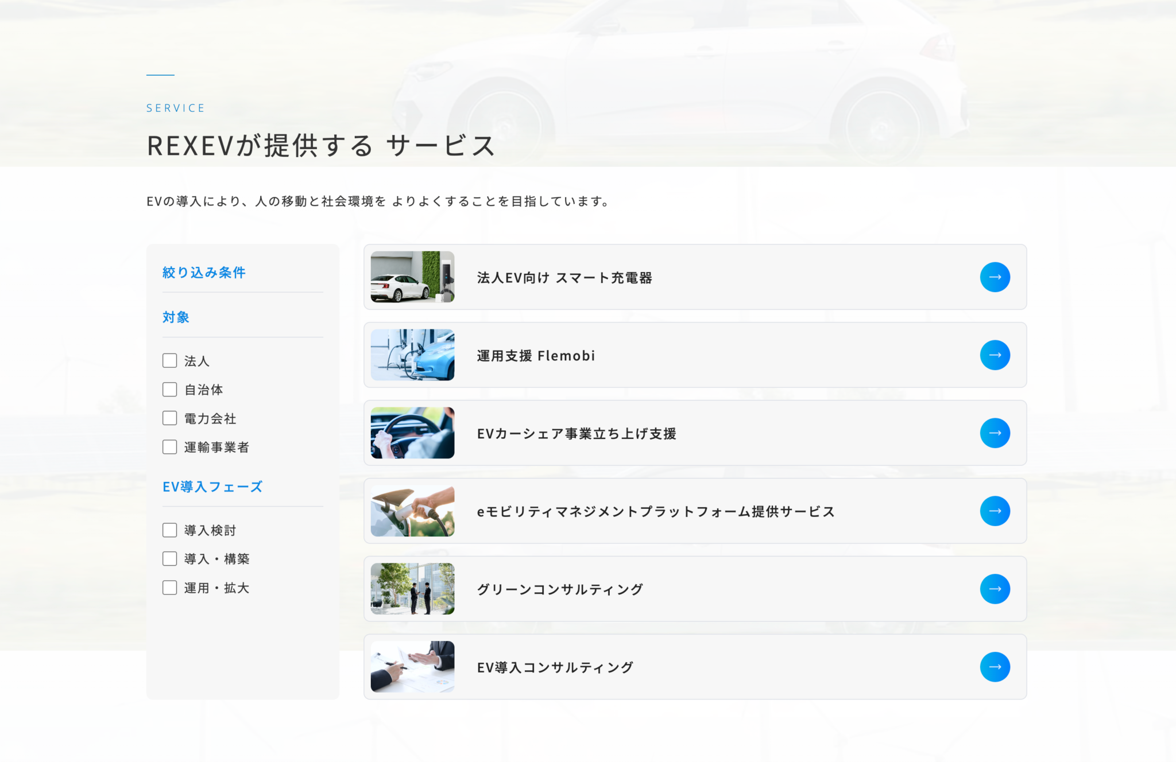Enable the 導入検討 phase checkbox

point(169,530)
